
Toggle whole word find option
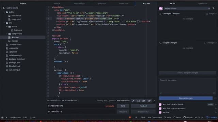point(149,101)
